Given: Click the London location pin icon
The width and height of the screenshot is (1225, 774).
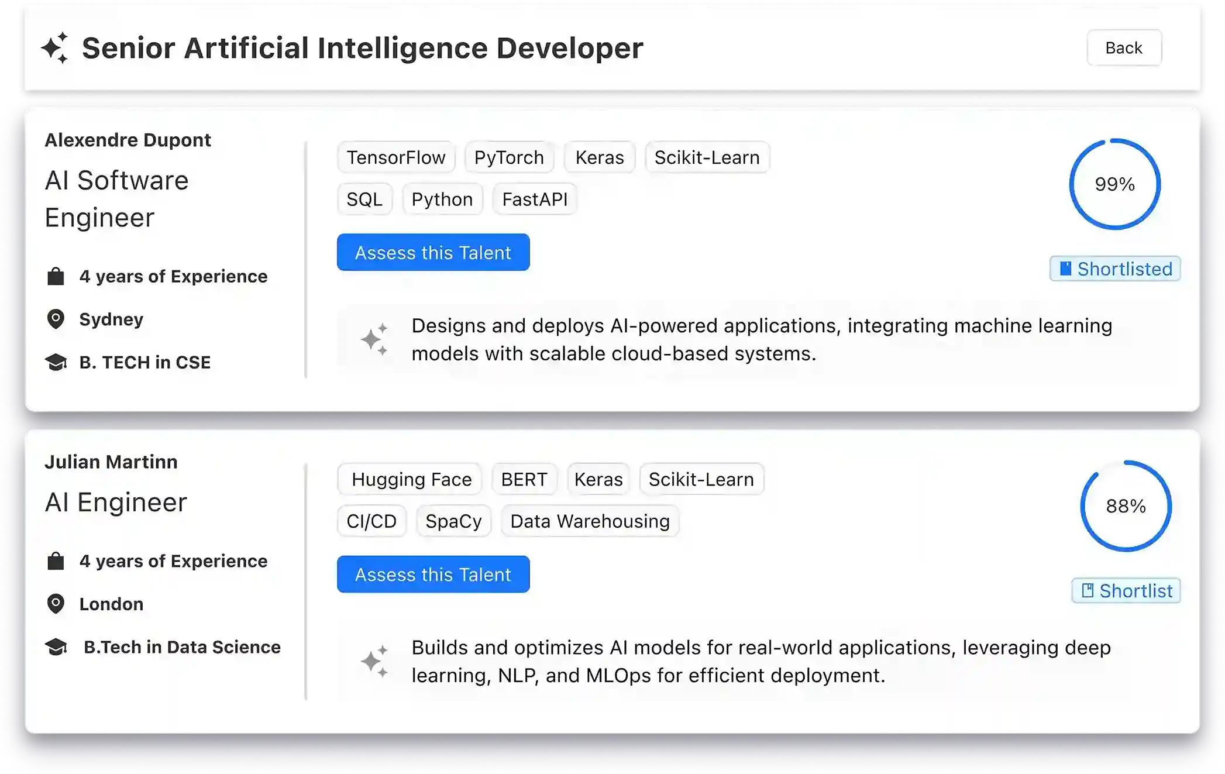Looking at the screenshot, I should 56,604.
